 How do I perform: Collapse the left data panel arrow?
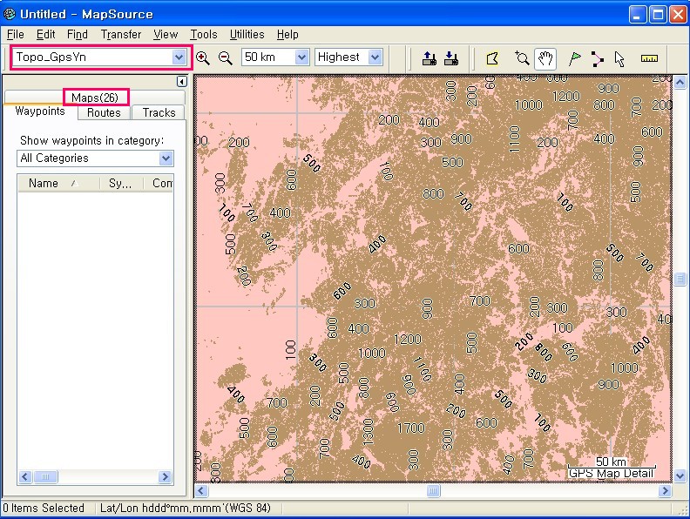(x=182, y=81)
